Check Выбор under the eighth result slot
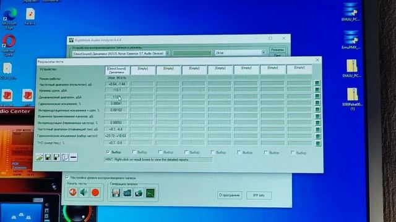Screen dimensions: 396x222 click(x=292, y=152)
